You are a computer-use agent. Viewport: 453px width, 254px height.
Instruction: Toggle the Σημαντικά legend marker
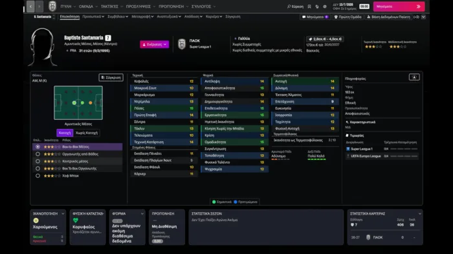[x=214, y=202]
